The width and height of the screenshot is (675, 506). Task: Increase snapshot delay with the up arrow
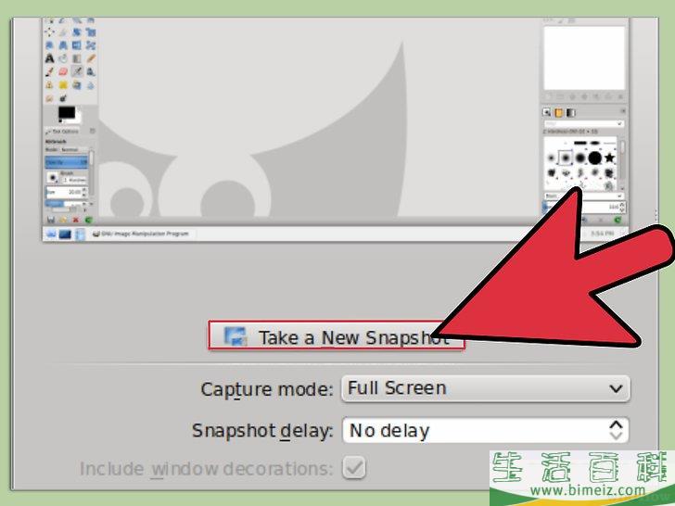pyautogui.click(x=616, y=424)
